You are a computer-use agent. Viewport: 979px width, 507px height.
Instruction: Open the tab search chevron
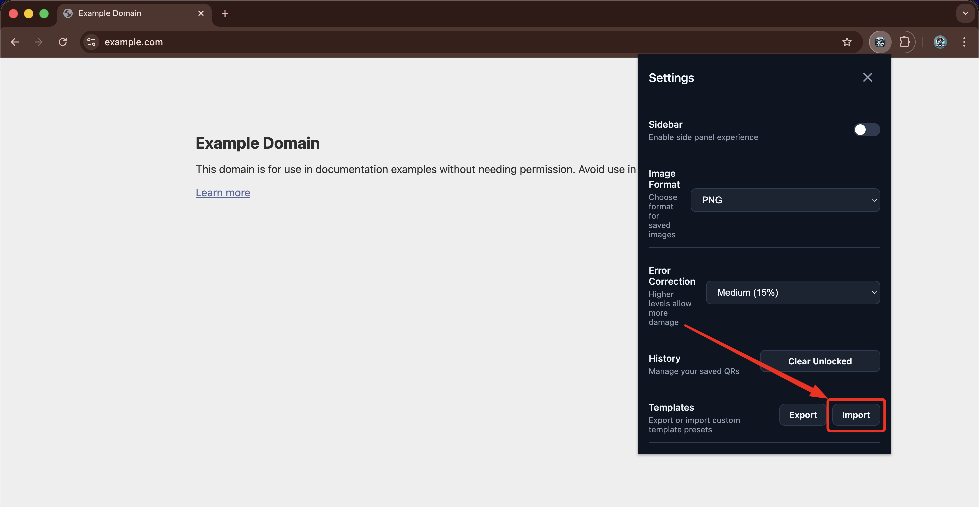(x=965, y=13)
